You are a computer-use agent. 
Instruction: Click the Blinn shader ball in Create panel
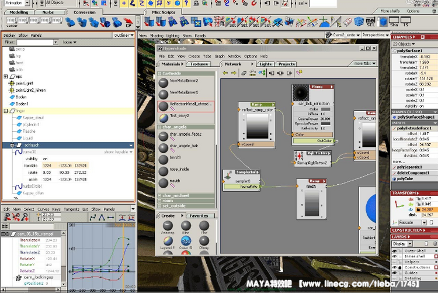point(186,225)
